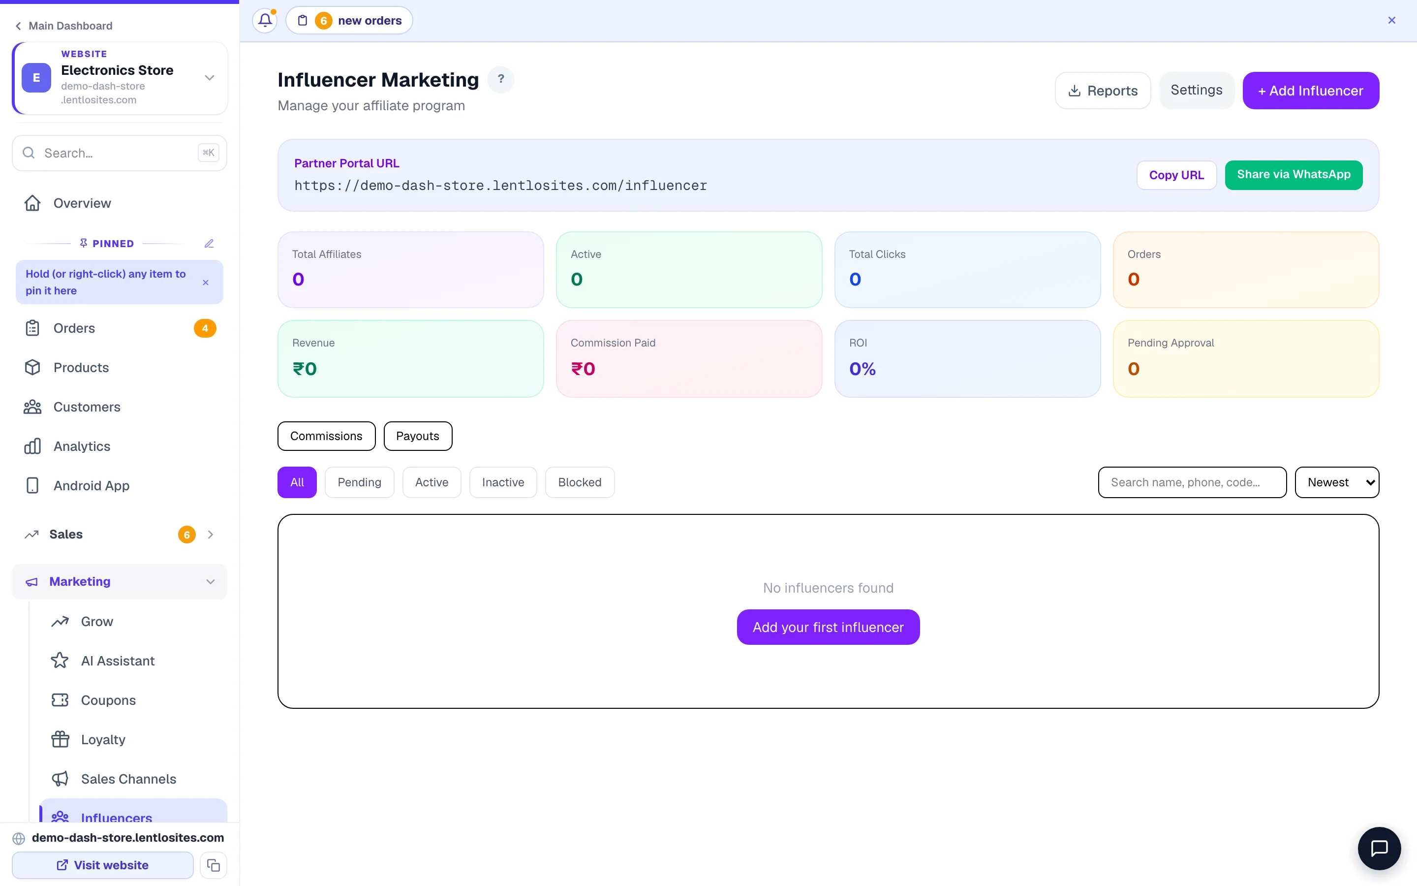Close the top notification bar
The image size is (1417, 886).
click(x=1391, y=21)
